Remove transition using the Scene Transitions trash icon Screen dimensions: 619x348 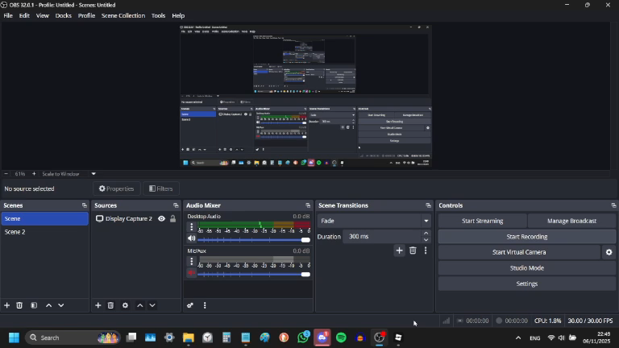(x=413, y=251)
